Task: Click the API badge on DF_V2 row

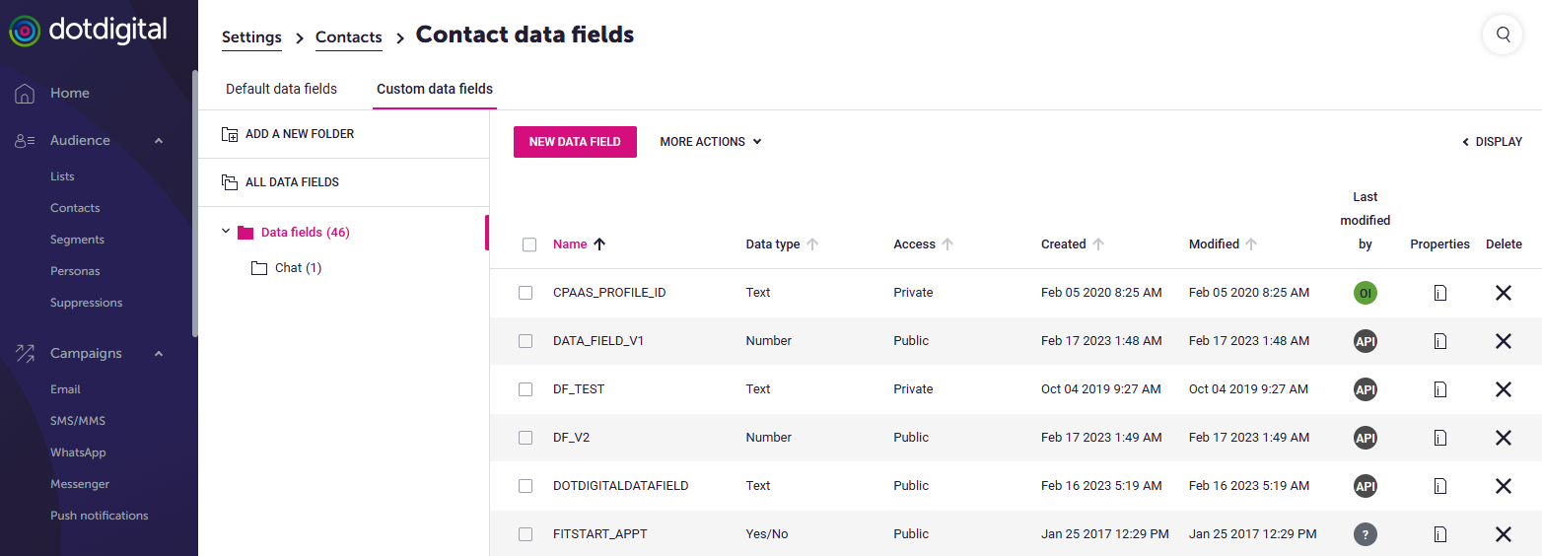Action: (1365, 438)
